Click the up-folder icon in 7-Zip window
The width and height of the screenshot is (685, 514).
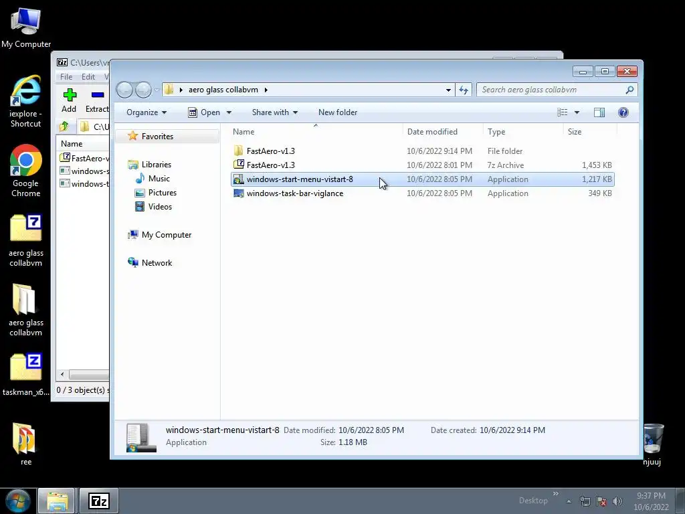[64, 126]
